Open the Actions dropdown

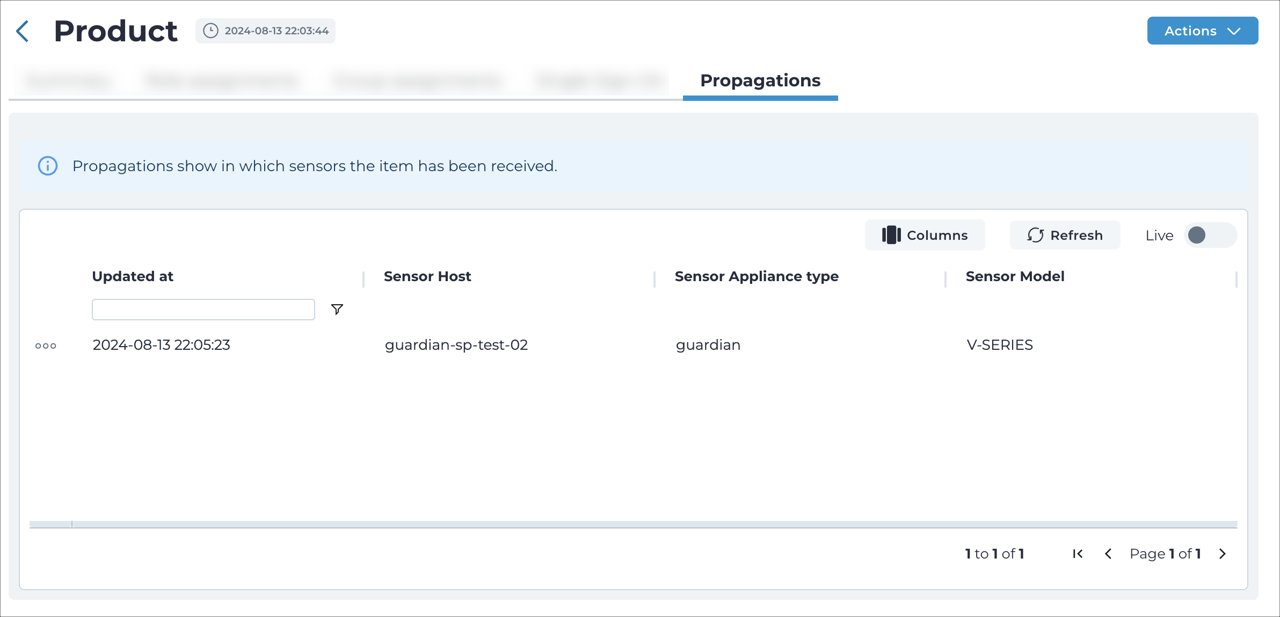[x=1202, y=31]
